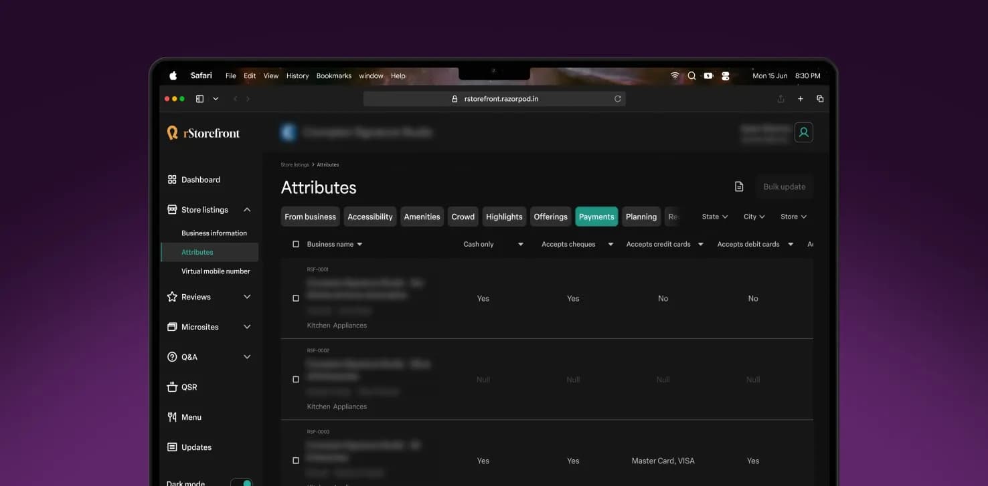Open Control Center icon in menu bar

pyautogui.click(x=726, y=76)
